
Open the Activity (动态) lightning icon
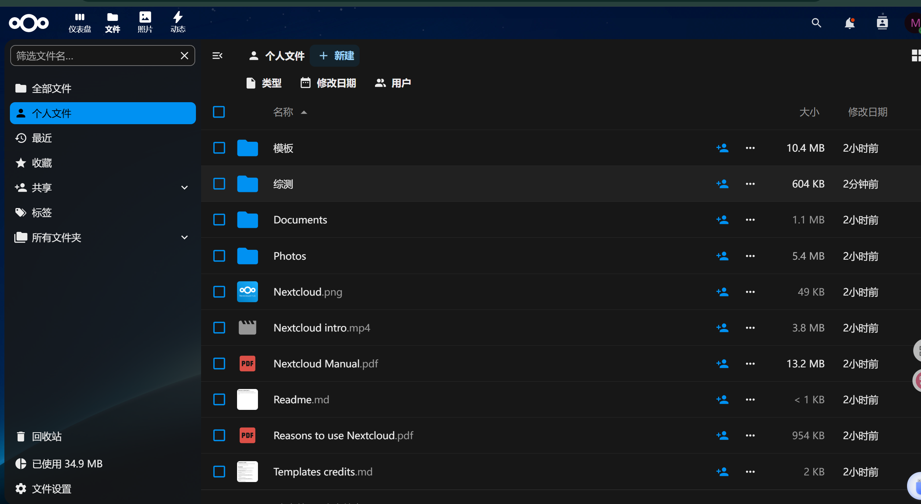[x=178, y=22]
